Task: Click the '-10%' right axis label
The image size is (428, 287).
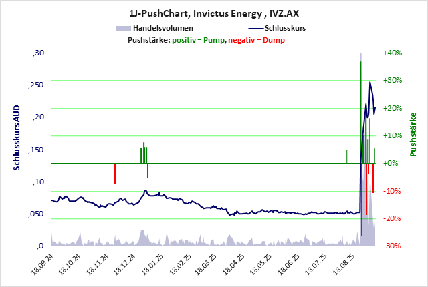Action: [392, 191]
